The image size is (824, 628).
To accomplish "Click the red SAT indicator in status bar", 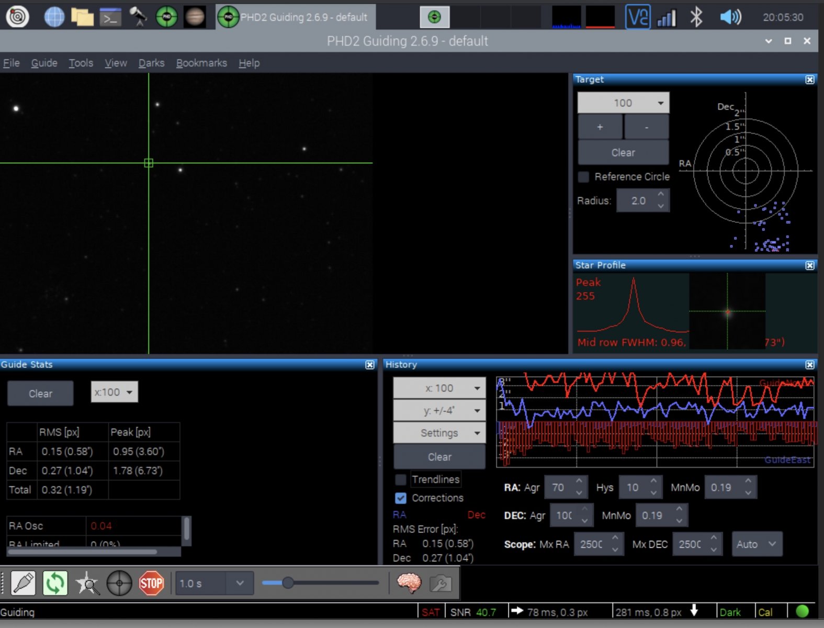I will [431, 612].
